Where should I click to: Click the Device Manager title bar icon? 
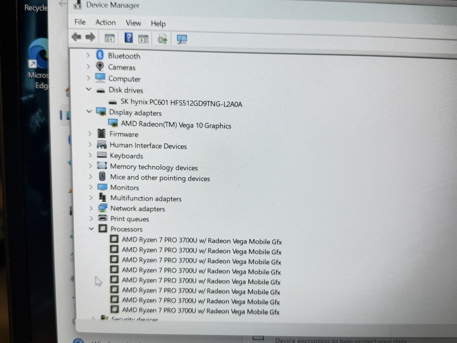tap(77, 5)
